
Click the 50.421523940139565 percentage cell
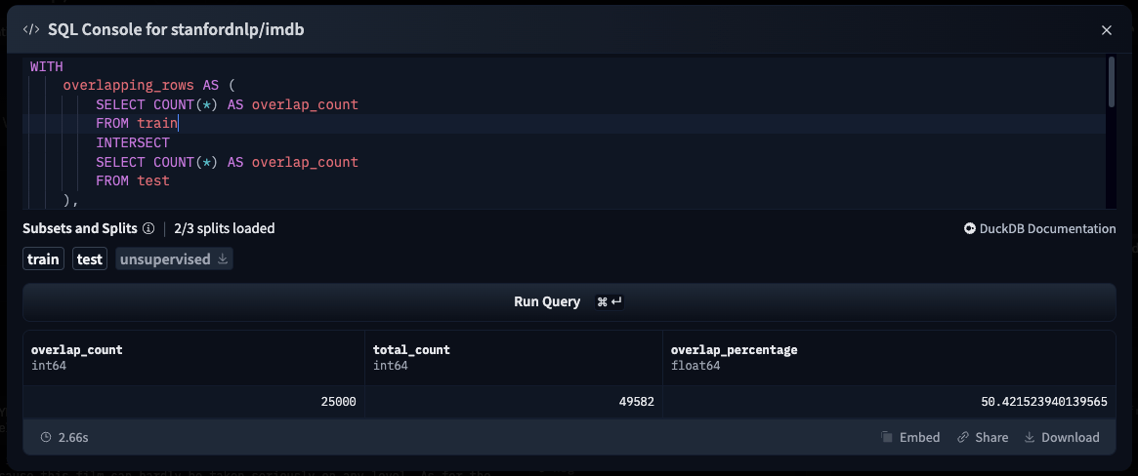pyautogui.click(x=1043, y=402)
